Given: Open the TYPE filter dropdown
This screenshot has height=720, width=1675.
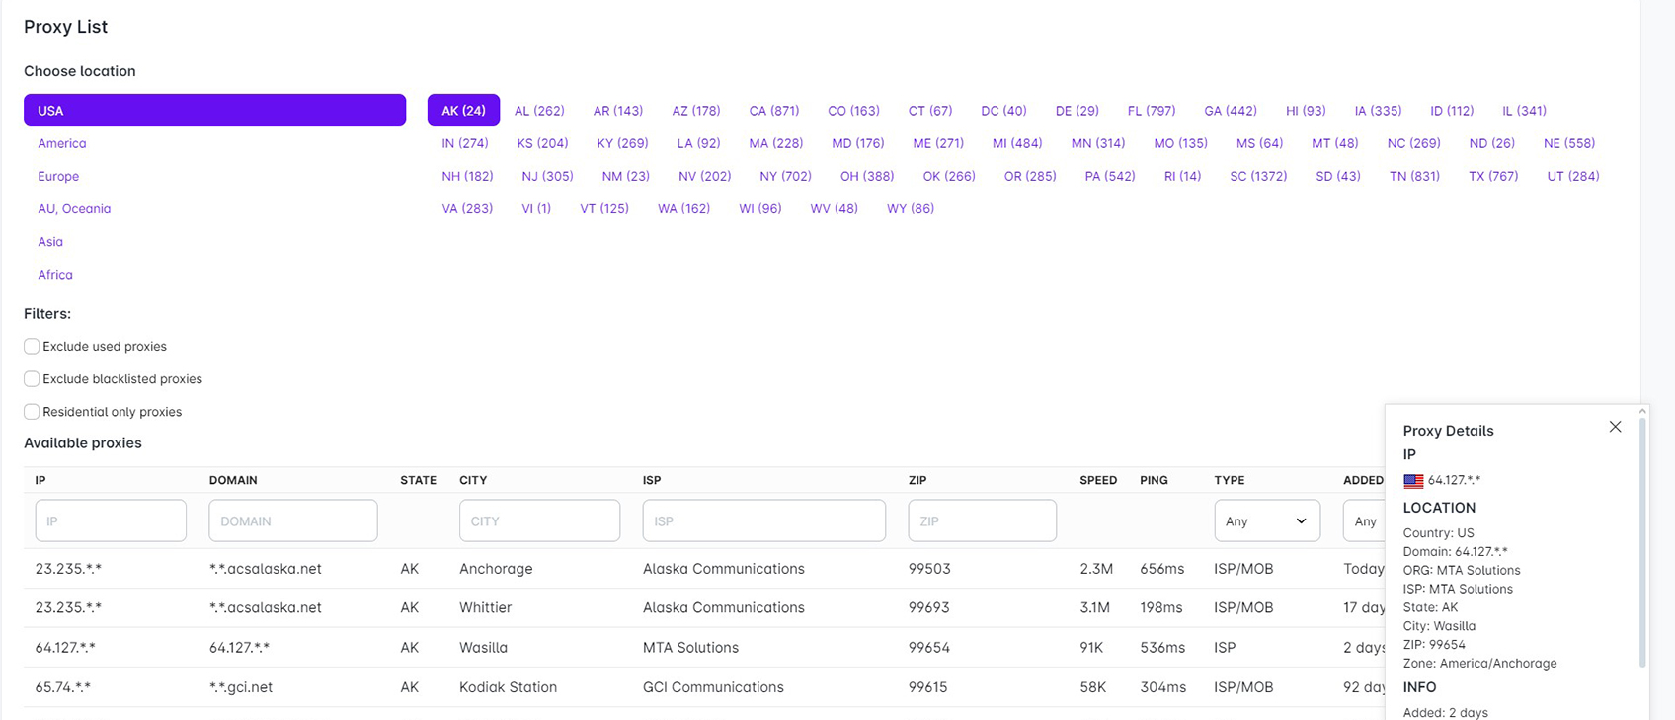Looking at the screenshot, I should tap(1267, 520).
